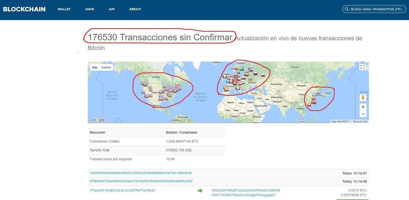Open the WALLET menu

pos(64,9)
